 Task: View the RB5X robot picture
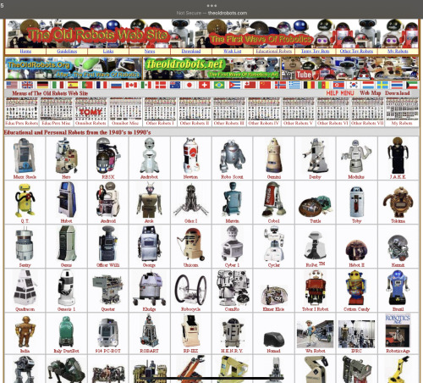108,155
